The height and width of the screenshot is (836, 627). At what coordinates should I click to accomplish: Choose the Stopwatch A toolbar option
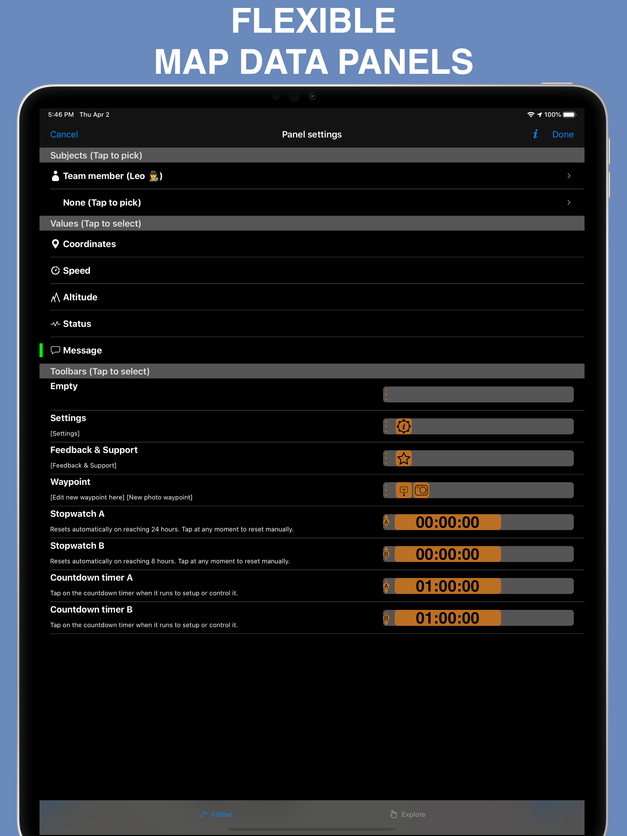(x=312, y=522)
